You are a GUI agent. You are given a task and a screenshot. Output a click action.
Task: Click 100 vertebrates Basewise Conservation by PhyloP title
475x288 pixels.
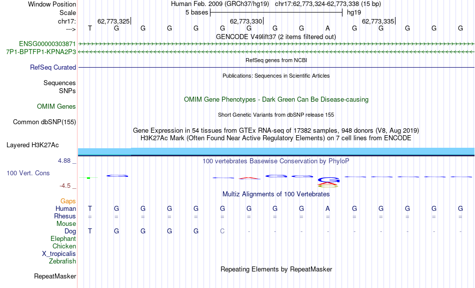(276, 161)
